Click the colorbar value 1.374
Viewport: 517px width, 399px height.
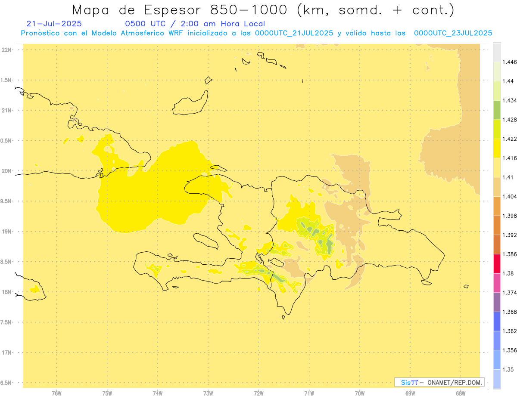[510, 292]
